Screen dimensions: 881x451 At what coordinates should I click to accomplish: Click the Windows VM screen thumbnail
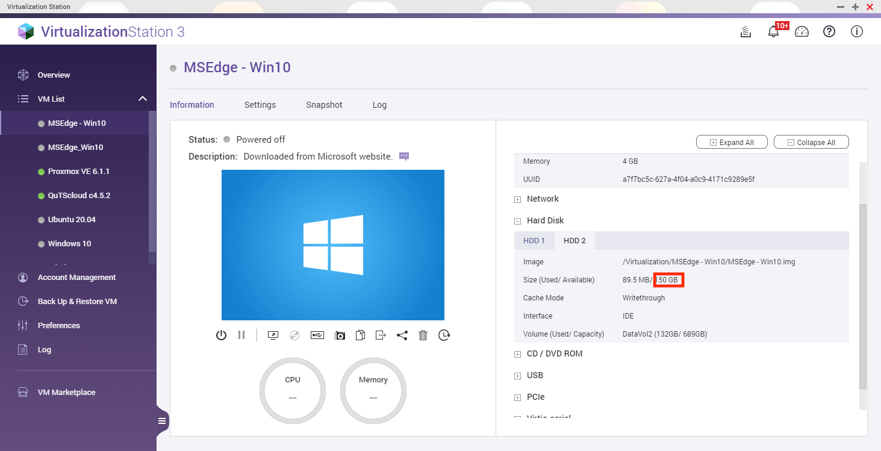[x=333, y=245]
